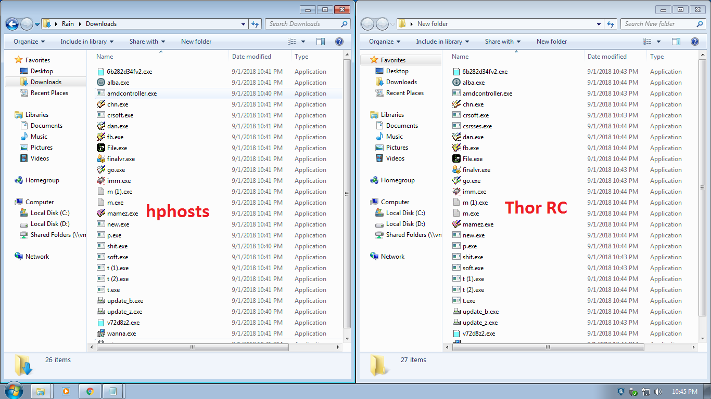Launch Windows Media Player from the taskbar
Viewport: 711px width, 399px height.
pyautogui.click(x=66, y=391)
